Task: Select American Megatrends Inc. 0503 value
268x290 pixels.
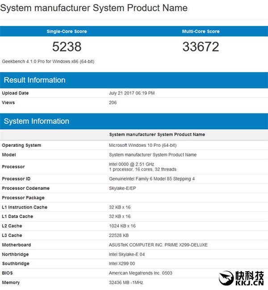Action: 140,273
